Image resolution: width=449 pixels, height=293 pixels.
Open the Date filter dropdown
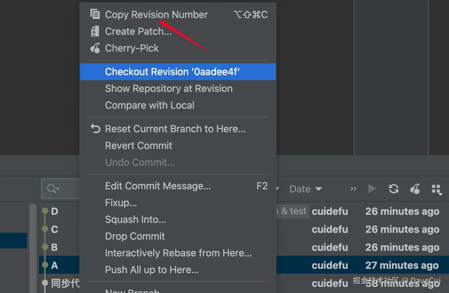[306, 189]
